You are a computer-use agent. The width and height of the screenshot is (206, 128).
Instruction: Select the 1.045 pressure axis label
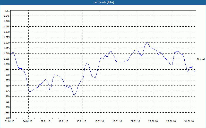pyautogui.click(x=7, y=16)
